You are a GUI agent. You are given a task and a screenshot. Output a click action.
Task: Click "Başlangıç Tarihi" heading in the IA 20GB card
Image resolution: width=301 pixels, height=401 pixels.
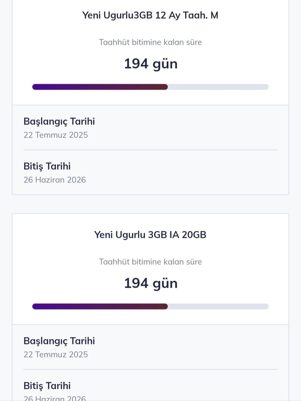click(59, 341)
